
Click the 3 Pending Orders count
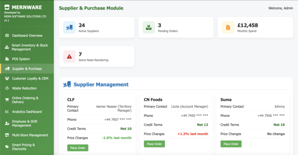159,25
